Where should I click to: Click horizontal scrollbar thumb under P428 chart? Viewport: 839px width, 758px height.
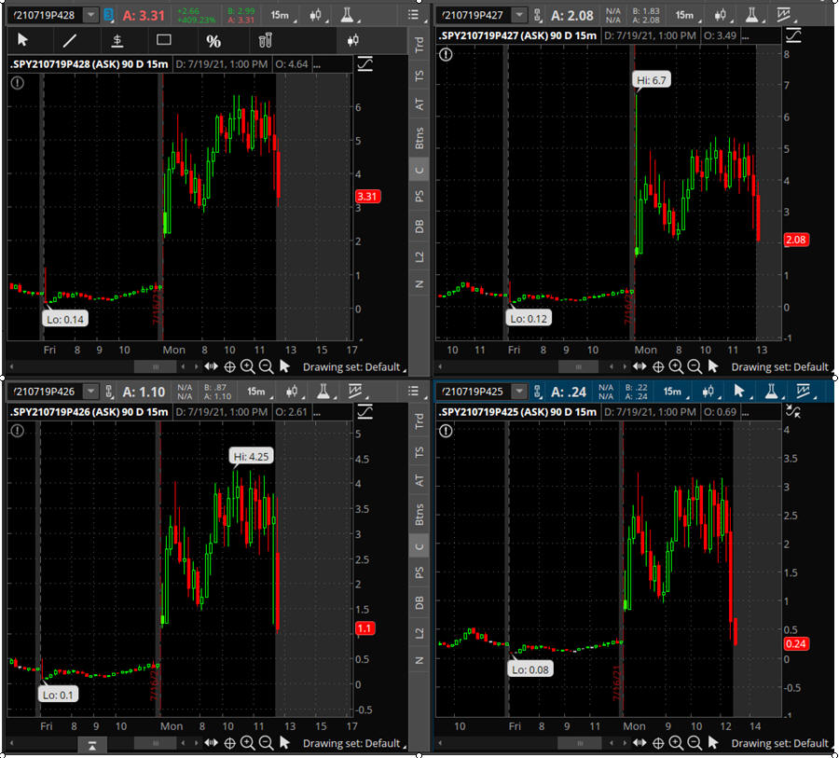155,367
